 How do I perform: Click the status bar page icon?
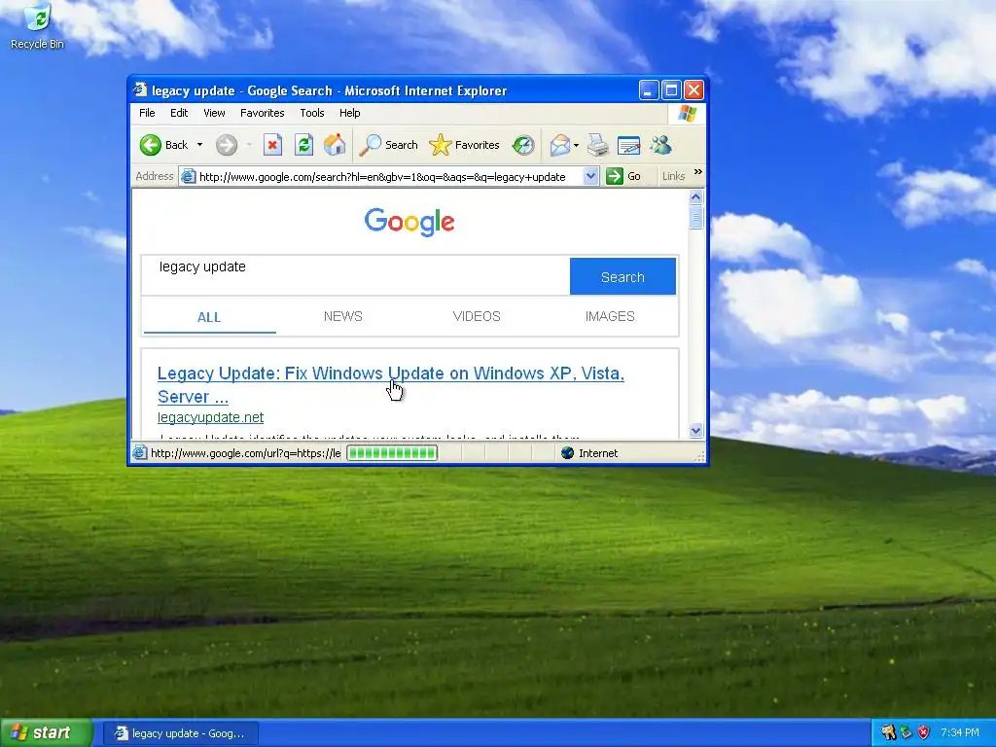140,453
